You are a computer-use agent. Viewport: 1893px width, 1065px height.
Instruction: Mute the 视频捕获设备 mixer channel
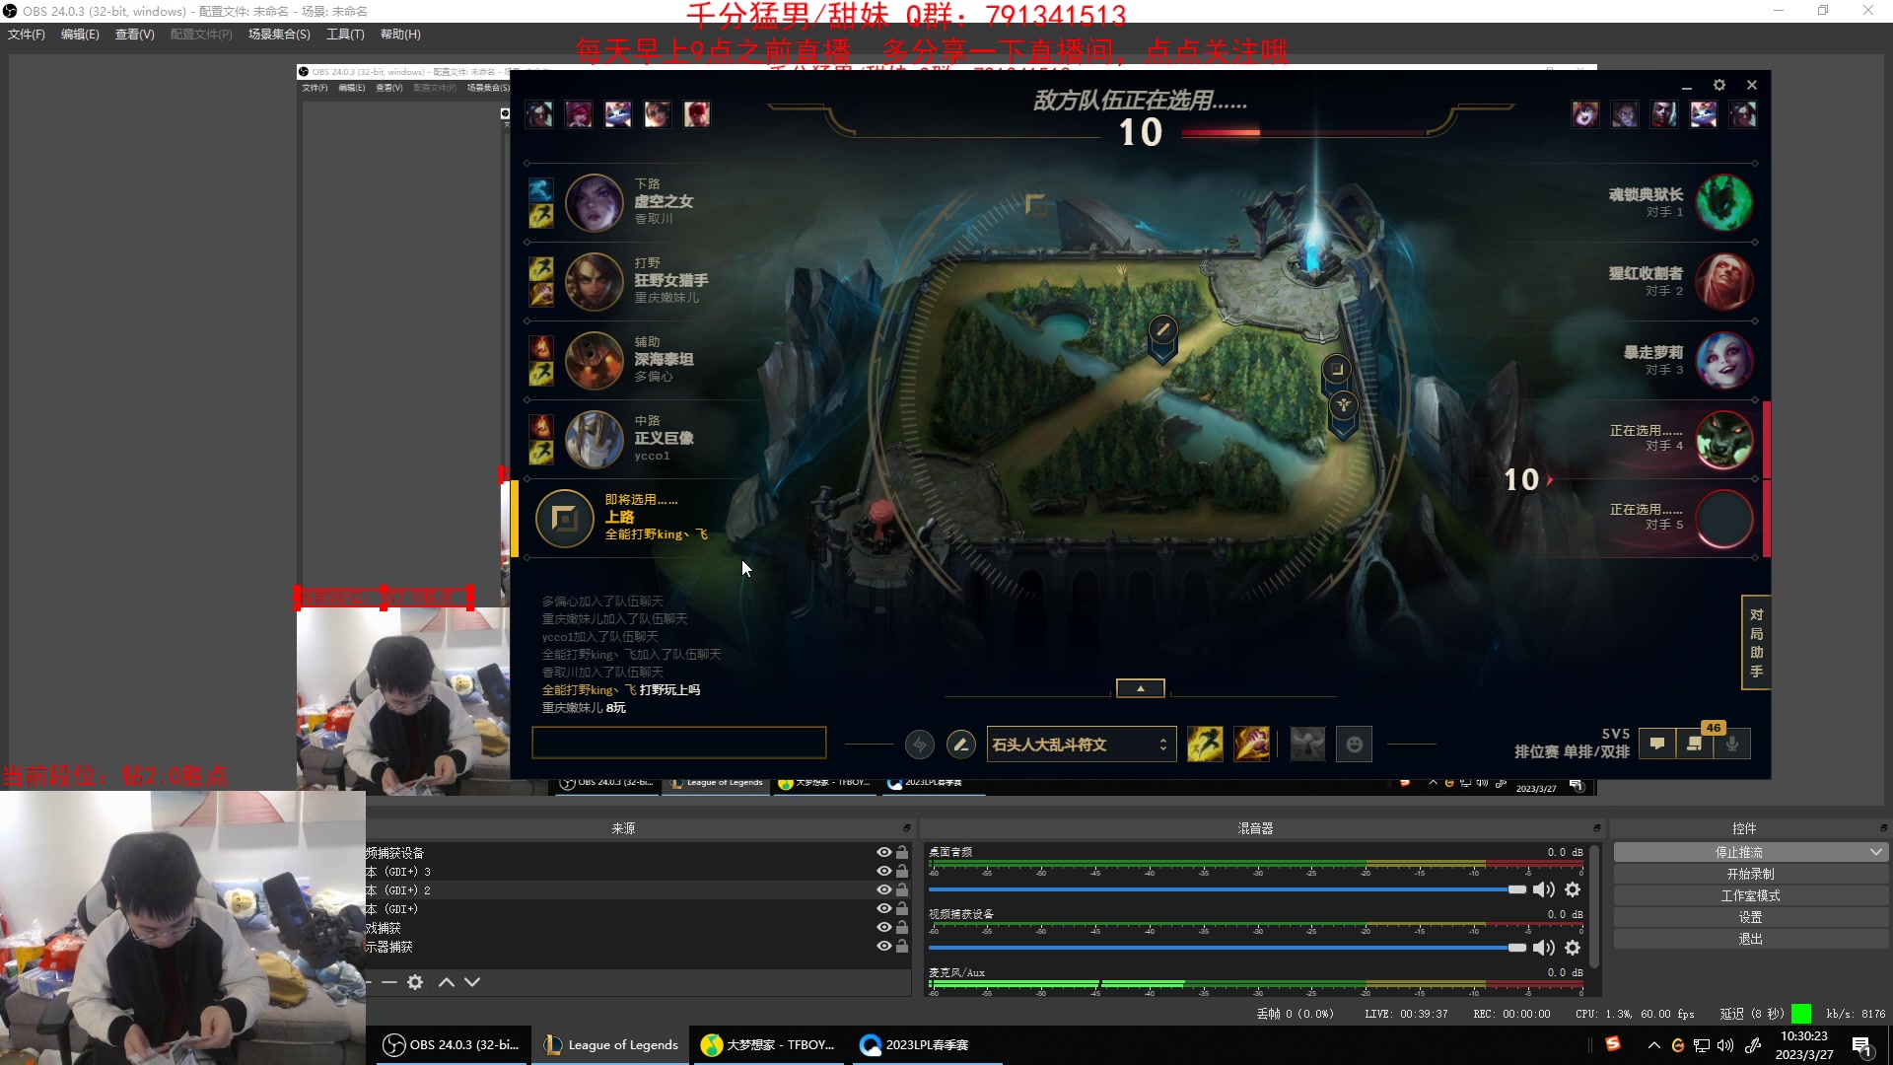[x=1544, y=948]
